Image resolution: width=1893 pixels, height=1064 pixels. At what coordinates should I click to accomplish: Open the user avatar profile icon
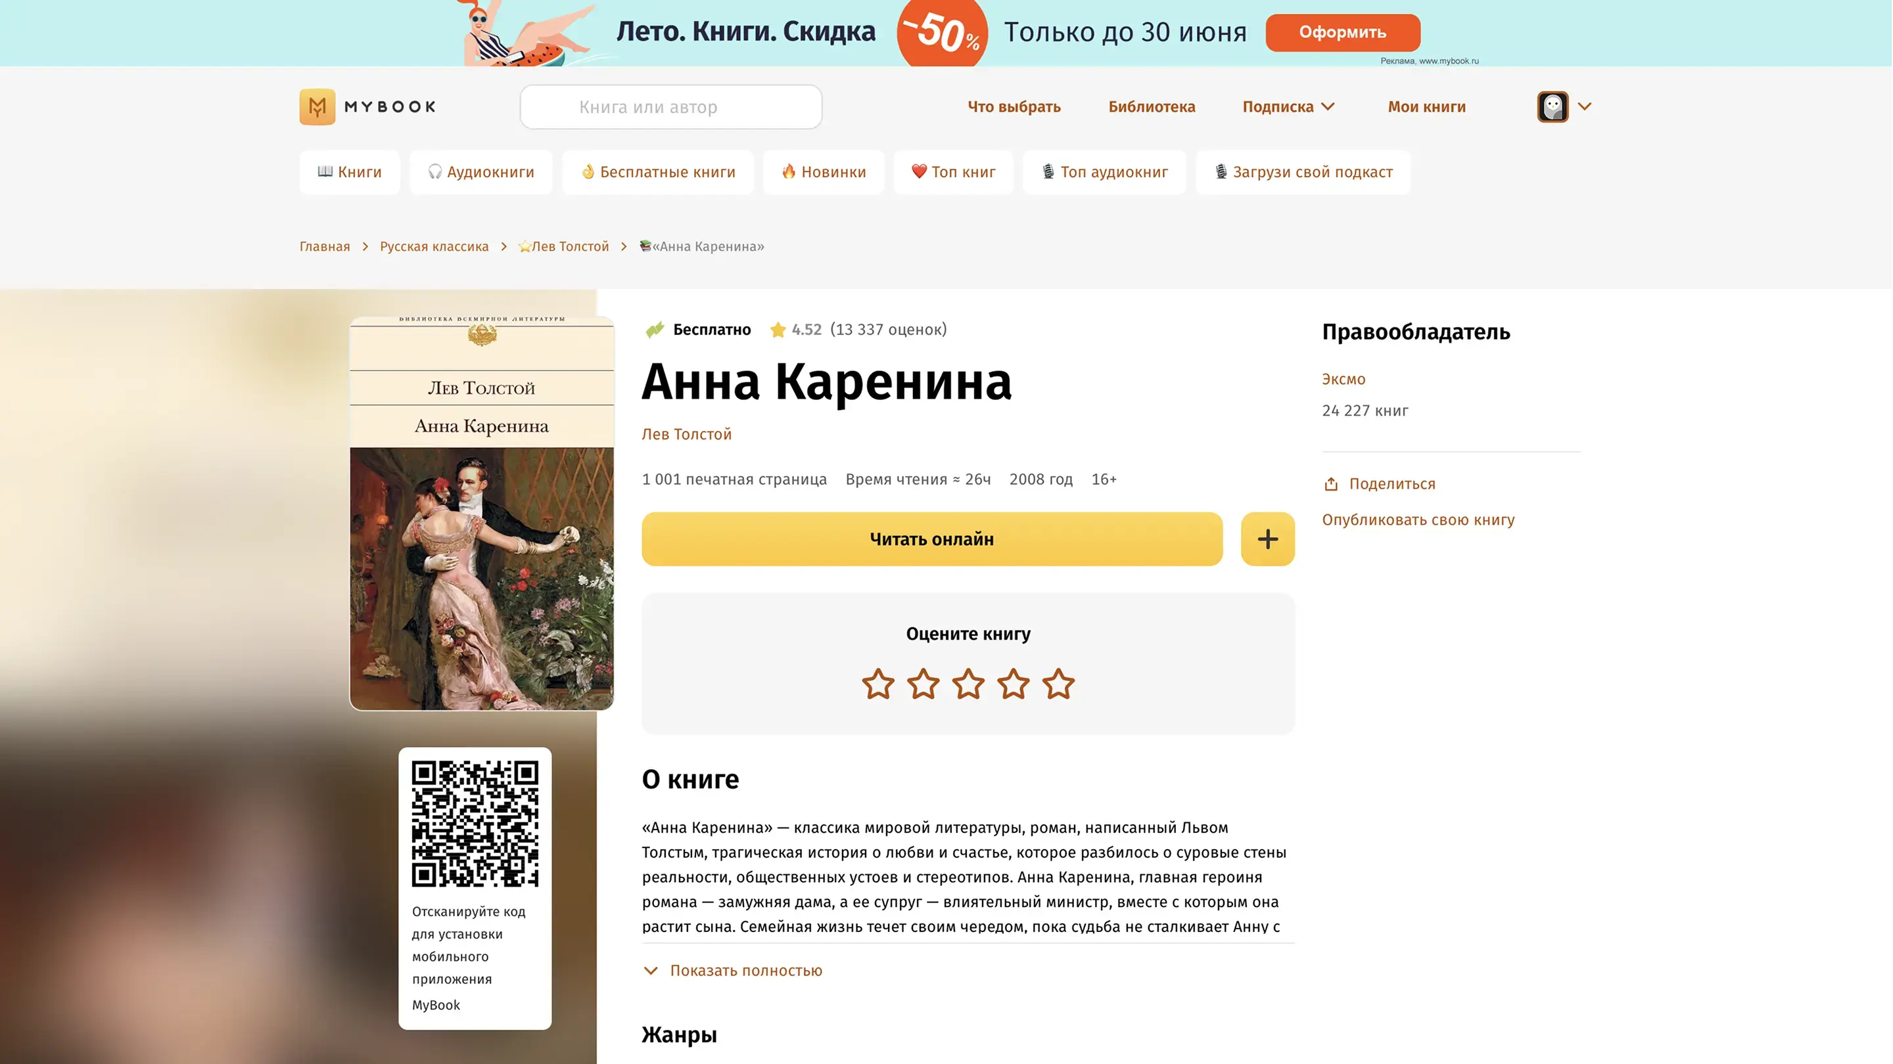(x=1552, y=106)
